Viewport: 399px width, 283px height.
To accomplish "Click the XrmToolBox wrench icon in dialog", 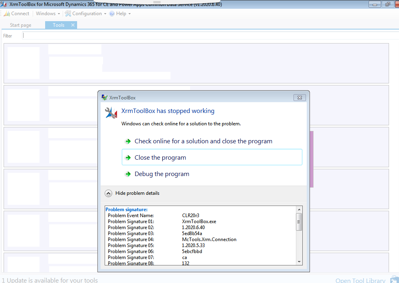I will [111, 113].
